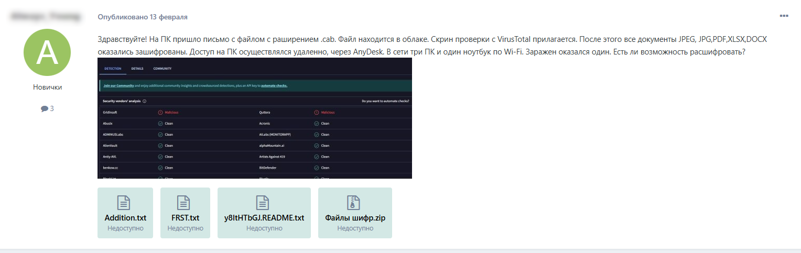The height and width of the screenshot is (253, 801).
Task: Switch to the DETAILS tab
Action: pos(137,69)
